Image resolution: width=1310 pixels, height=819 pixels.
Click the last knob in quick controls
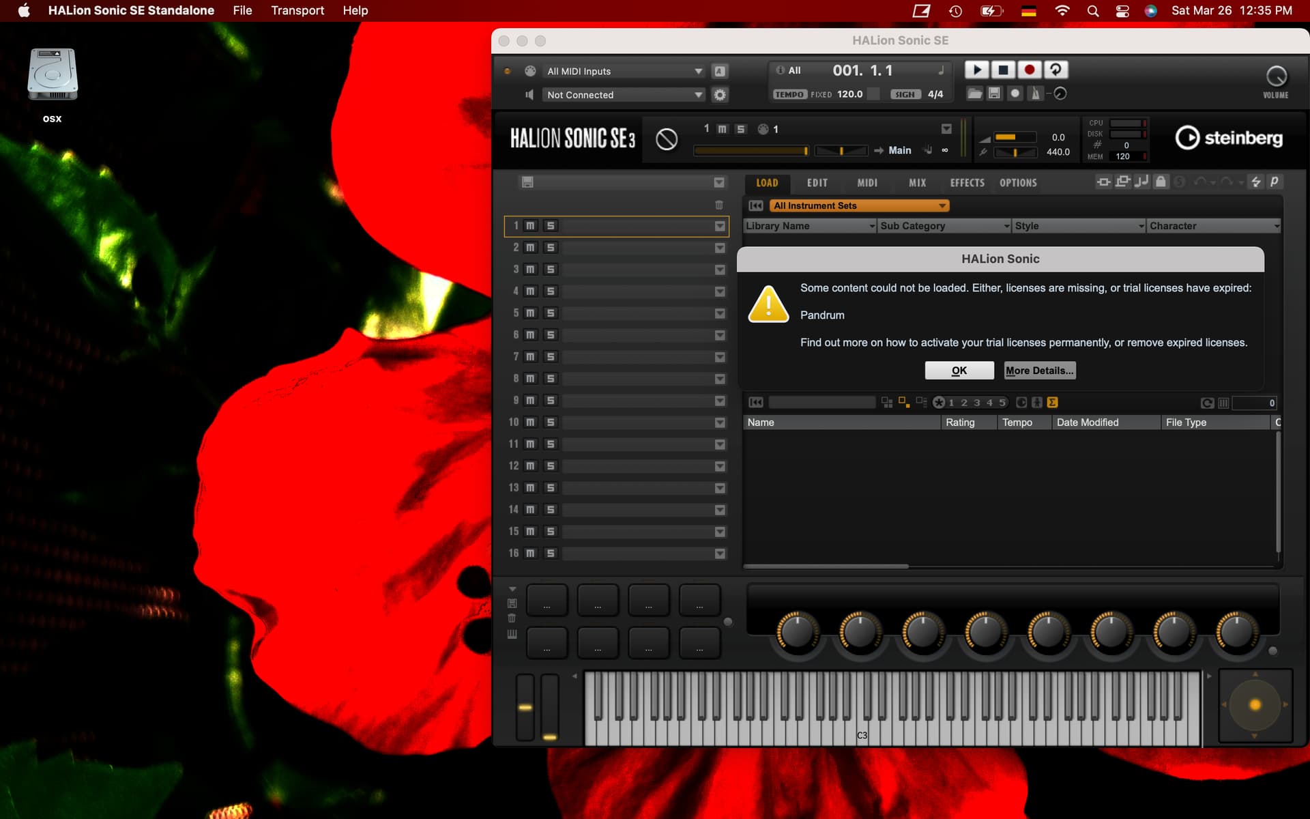[1236, 631]
